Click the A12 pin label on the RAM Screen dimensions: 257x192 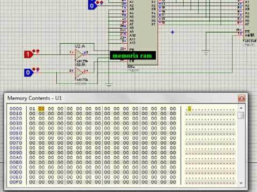point(132,43)
